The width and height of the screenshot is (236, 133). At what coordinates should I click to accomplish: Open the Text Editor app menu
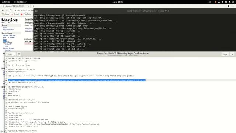click(20, 2)
